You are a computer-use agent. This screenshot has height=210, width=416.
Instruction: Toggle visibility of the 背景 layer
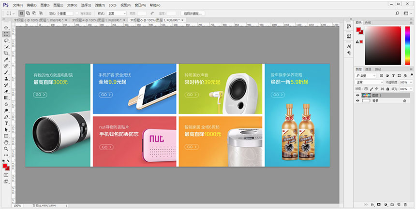click(358, 101)
